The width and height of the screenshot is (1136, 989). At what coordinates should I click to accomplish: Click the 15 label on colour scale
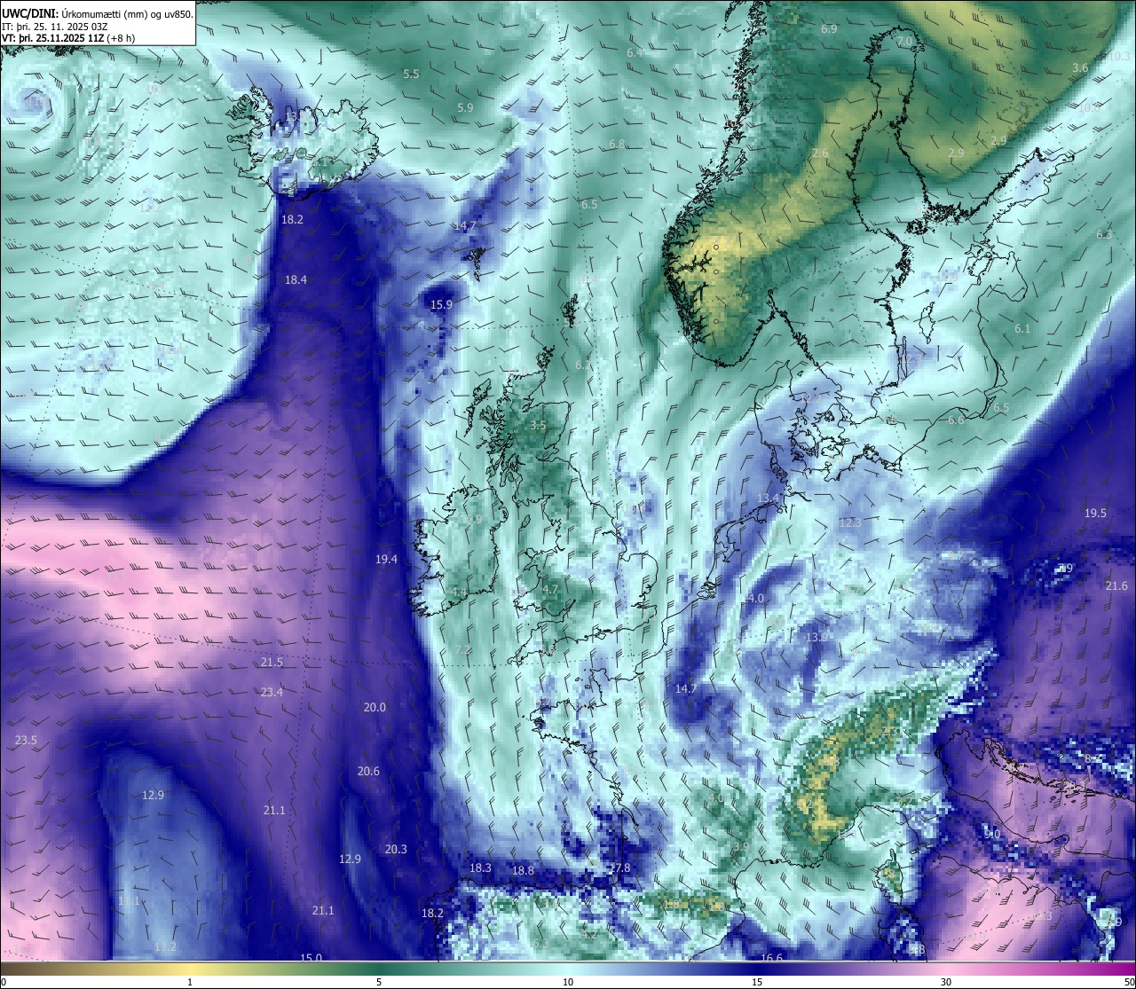[757, 982]
